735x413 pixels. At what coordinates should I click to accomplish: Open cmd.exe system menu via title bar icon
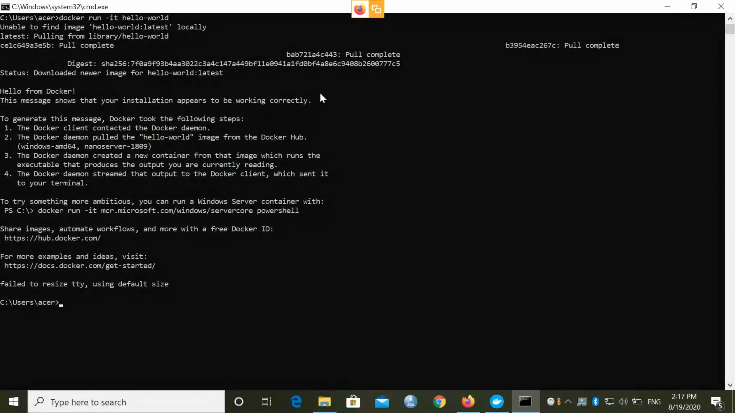[x=5, y=7]
